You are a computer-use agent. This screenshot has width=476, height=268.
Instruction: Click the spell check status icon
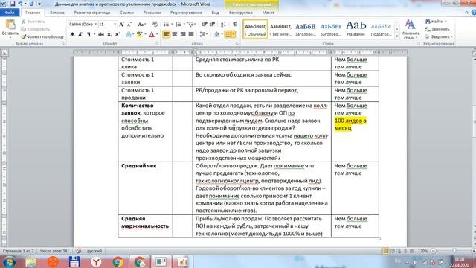coord(79,251)
